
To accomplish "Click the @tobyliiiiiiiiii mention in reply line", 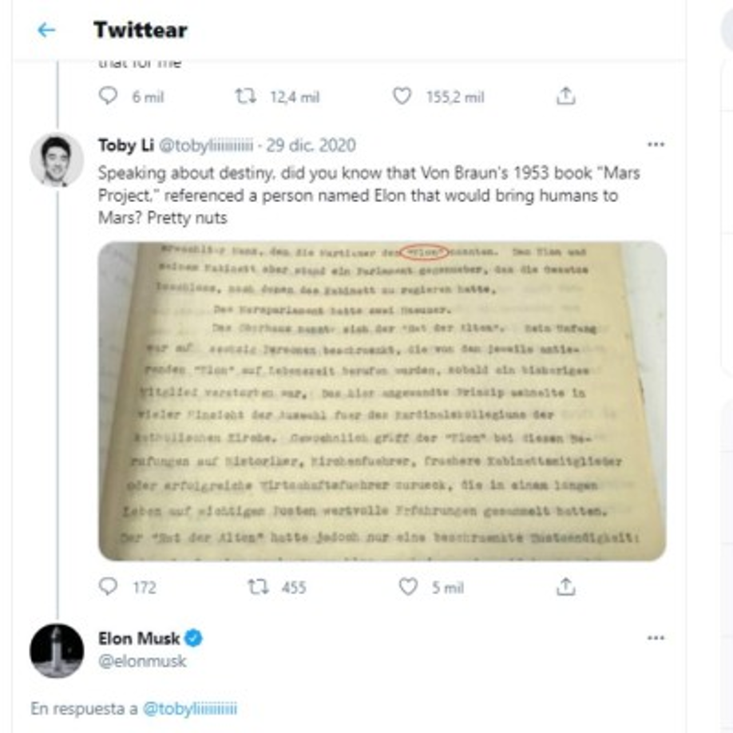I will pos(189,708).
